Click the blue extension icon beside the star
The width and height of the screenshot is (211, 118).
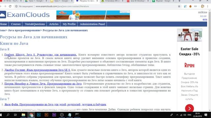click(185, 6)
